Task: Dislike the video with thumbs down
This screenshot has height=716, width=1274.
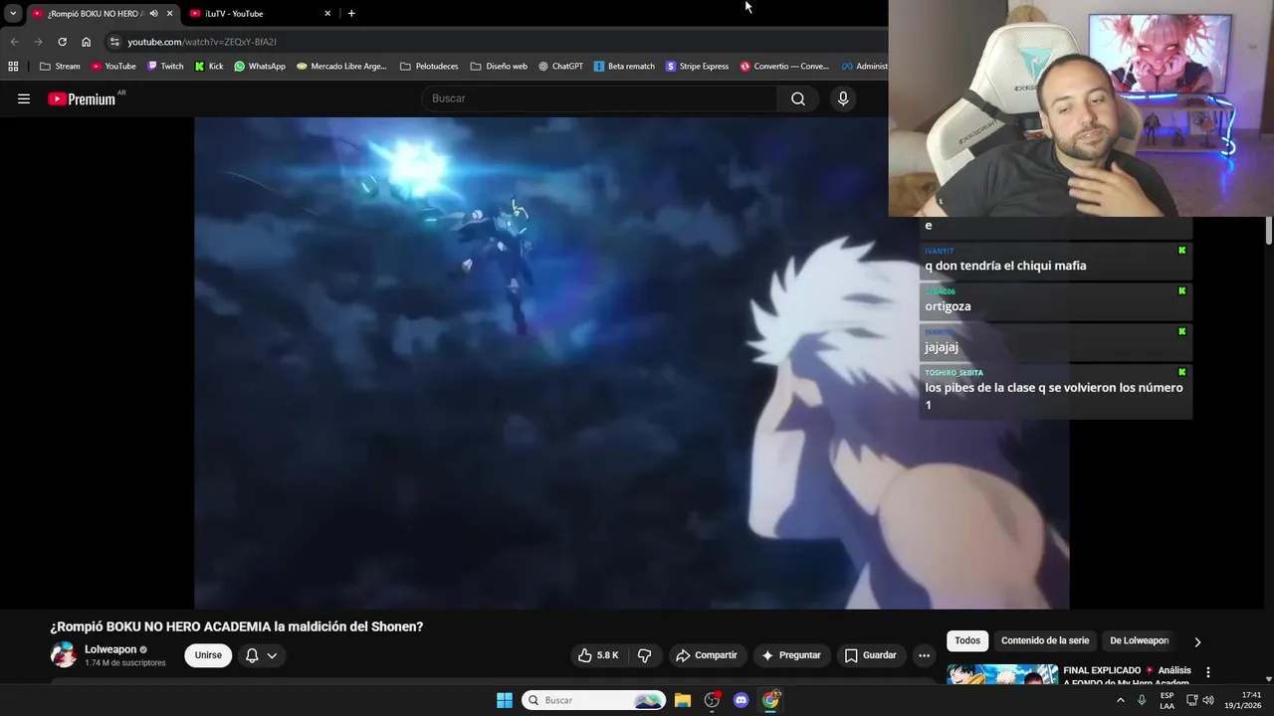Action: [x=644, y=655]
